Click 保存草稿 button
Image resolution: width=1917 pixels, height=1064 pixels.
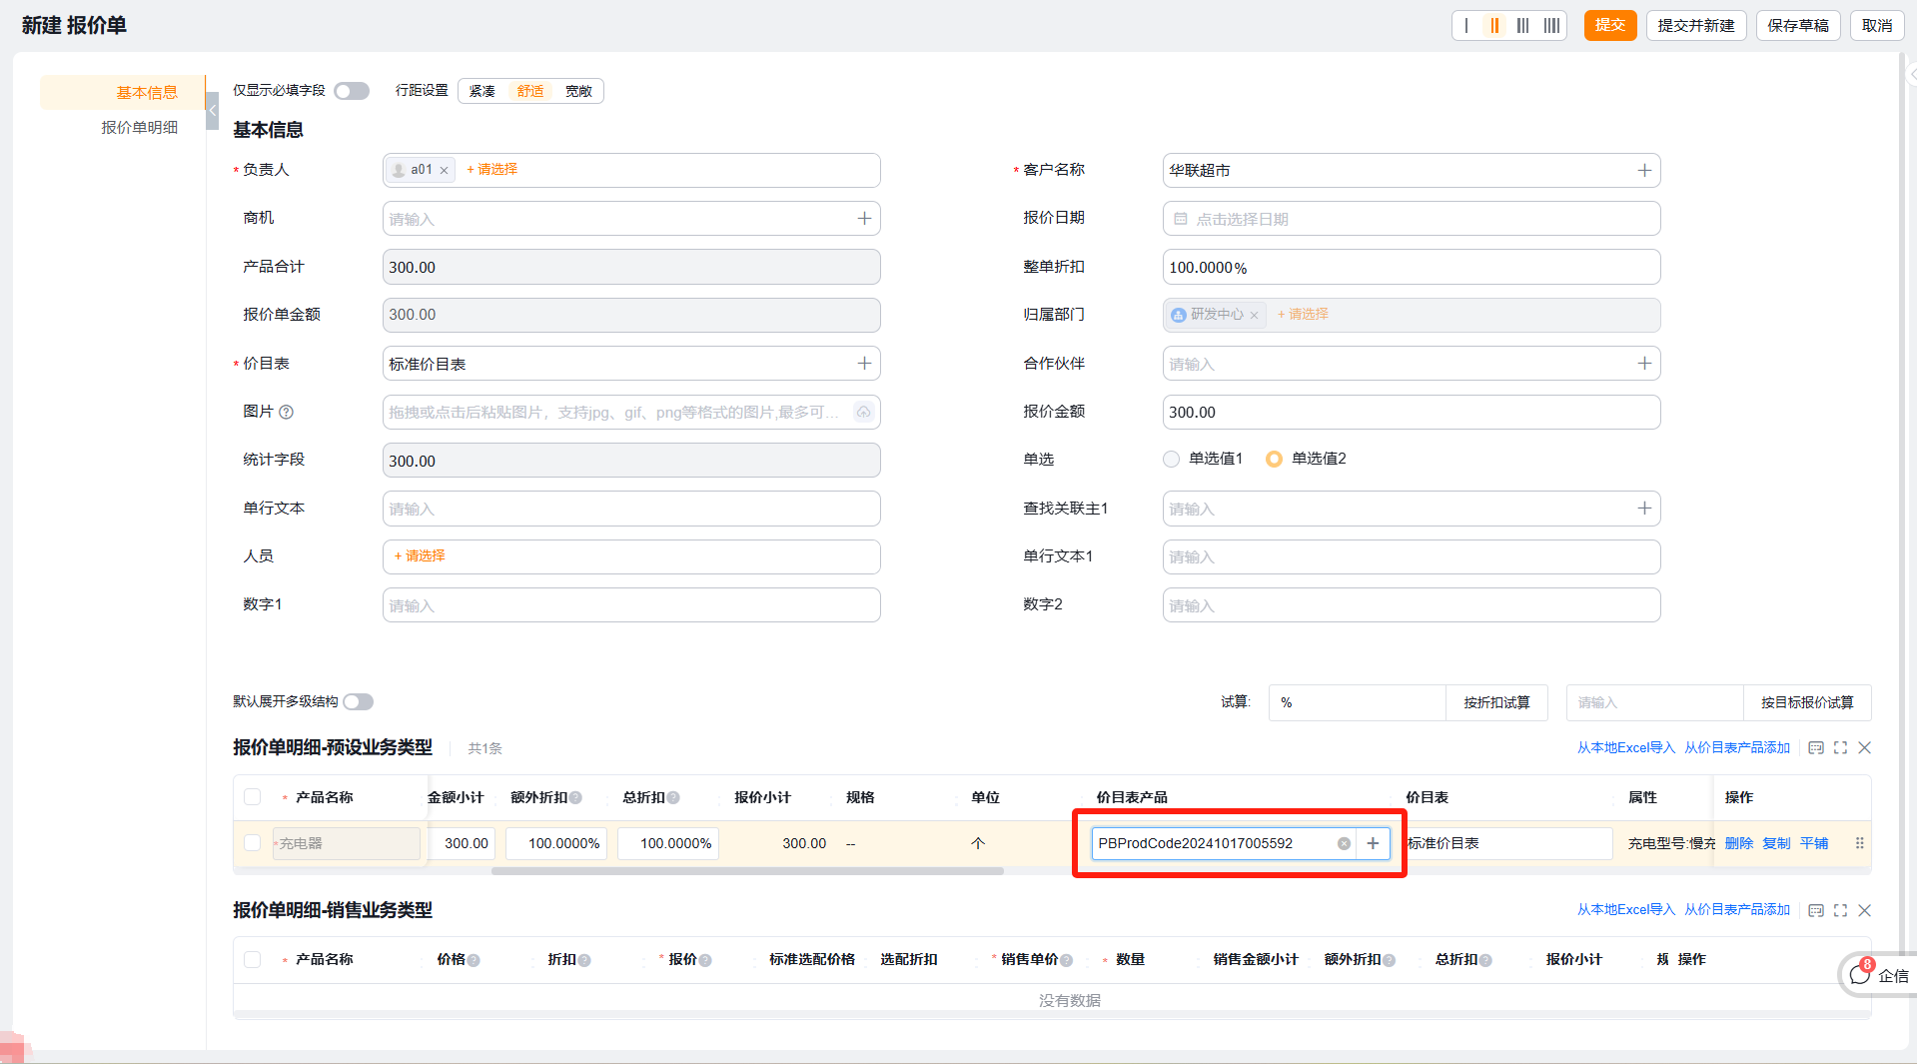pos(1797,26)
